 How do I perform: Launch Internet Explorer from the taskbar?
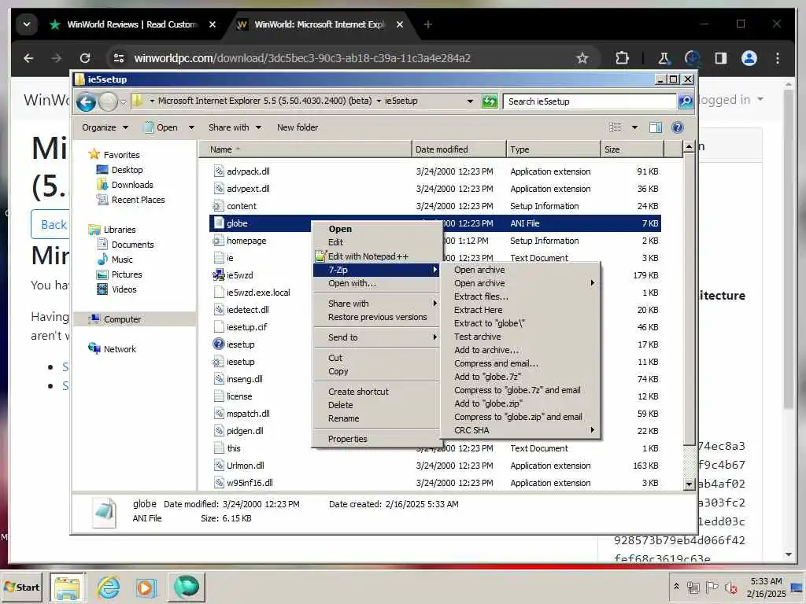(109, 587)
